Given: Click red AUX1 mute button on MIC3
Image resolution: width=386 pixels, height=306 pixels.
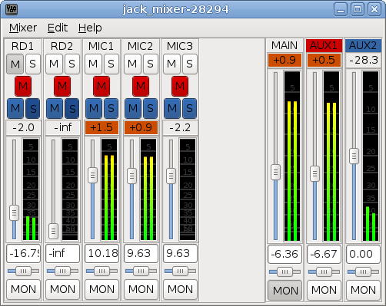Looking at the screenshot, I should point(180,86).
